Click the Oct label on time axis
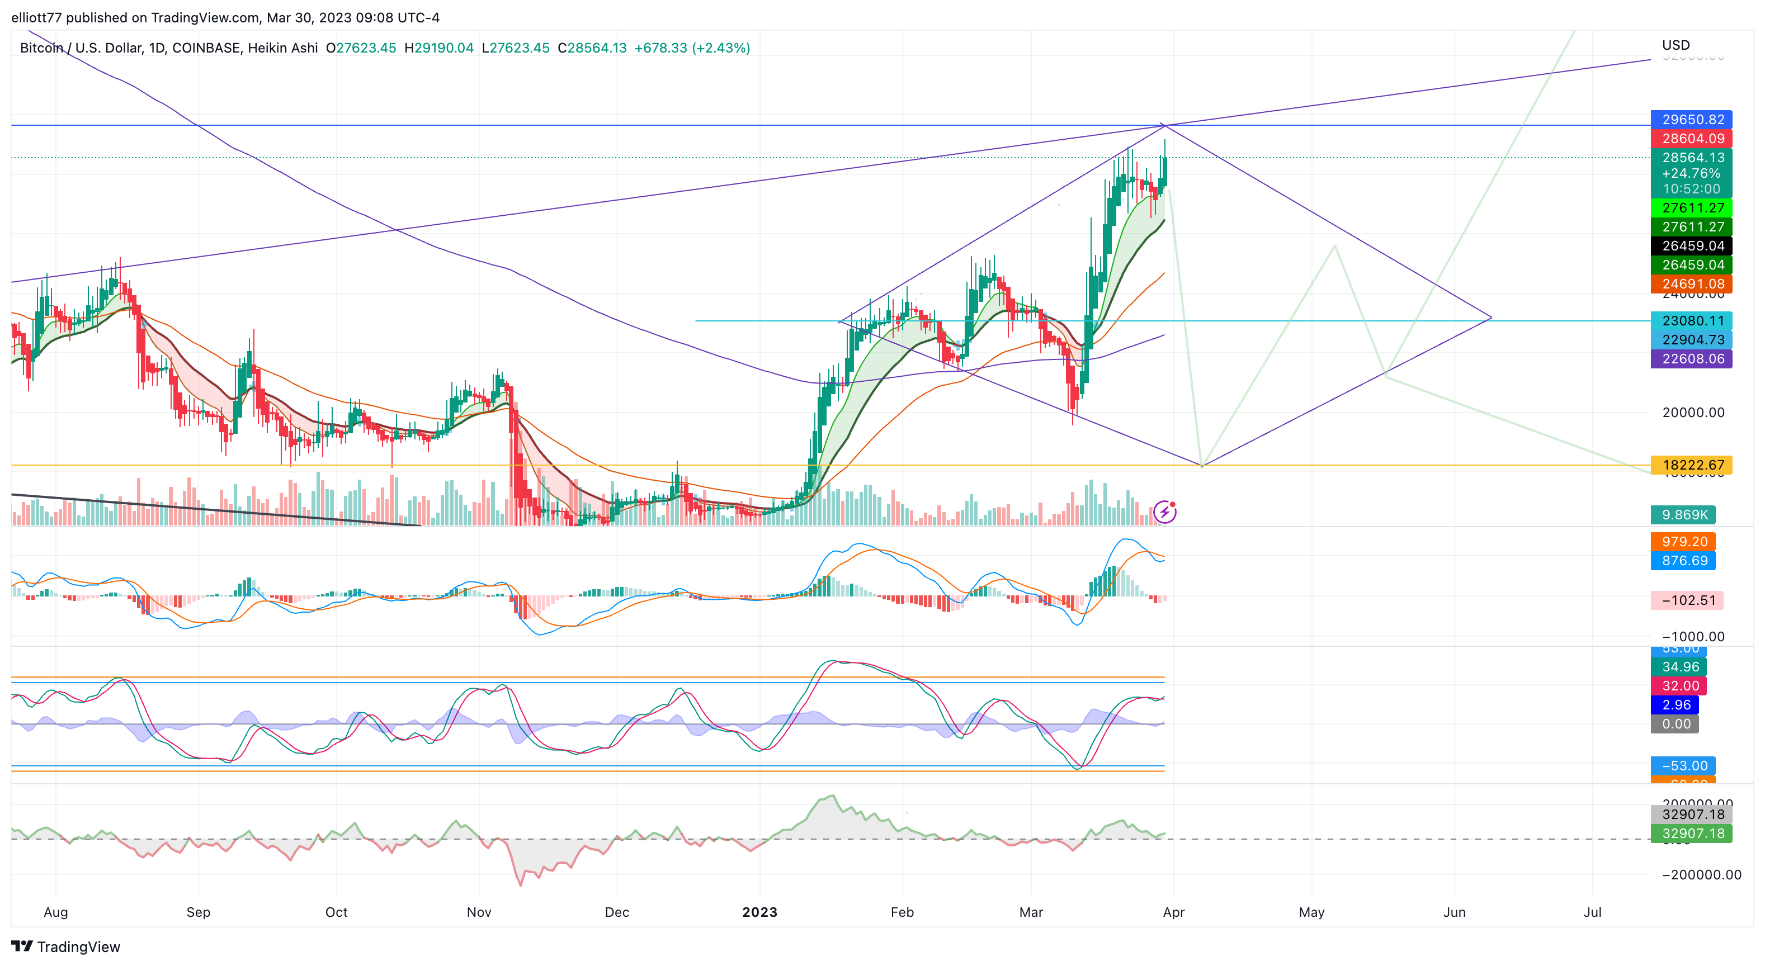The image size is (1765, 966). [337, 912]
